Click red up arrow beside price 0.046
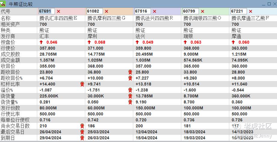Viewport: 277px width, 142px height. [x=41, y=42]
